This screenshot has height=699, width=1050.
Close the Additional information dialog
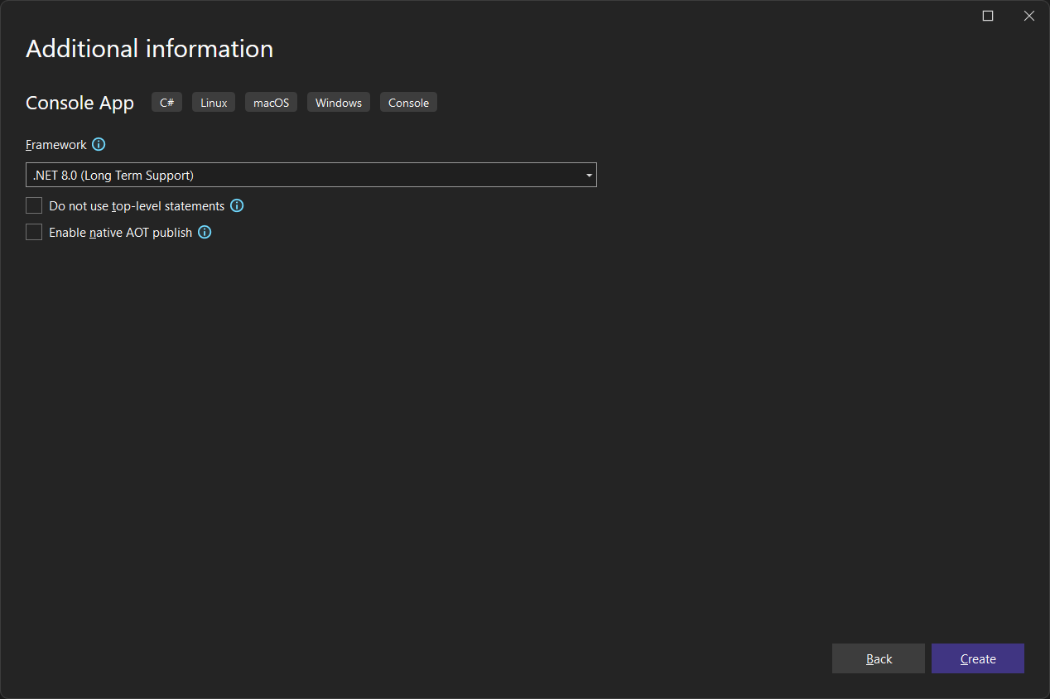click(1029, 16)
